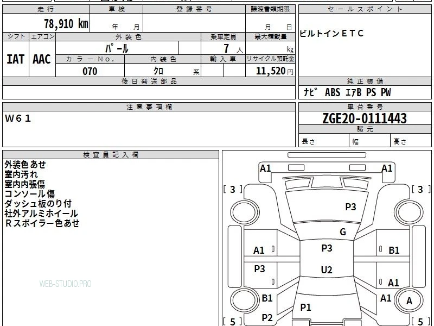Select the 室内内張傷 inspector note
Image resolution: width=434 pixels, height=326 pixels.
[x=24, y=184]
